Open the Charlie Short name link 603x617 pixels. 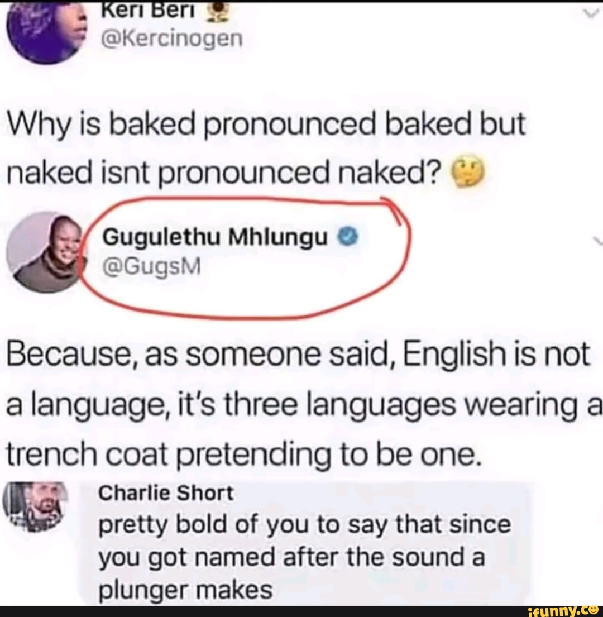(166, 494)
